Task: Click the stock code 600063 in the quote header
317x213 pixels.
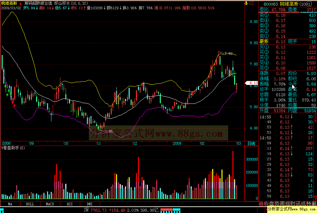Action: click(x=271, y=4)
